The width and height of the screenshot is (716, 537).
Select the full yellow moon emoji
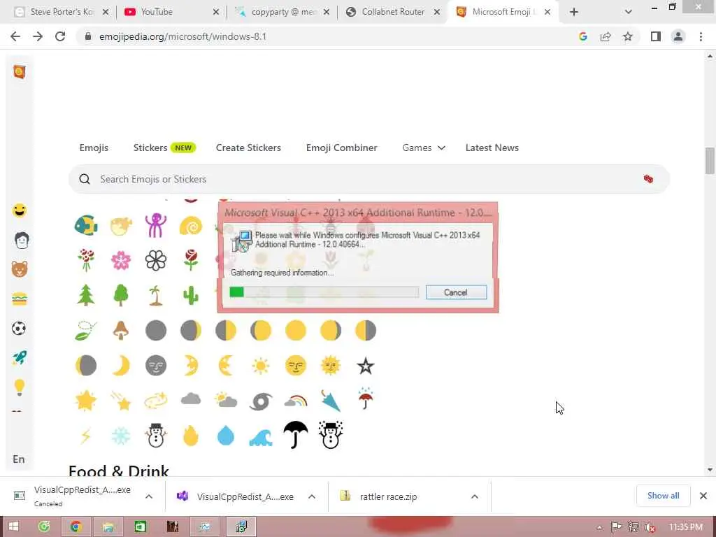pyautogui.click(x=296, y=330)
